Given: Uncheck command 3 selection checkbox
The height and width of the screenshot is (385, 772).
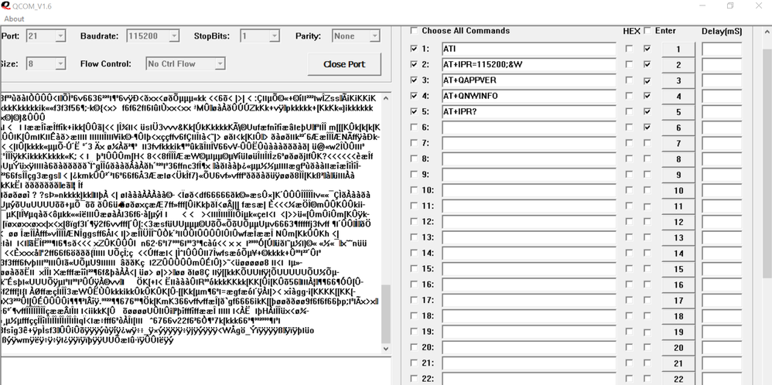Looking at the screenshot, I should tap(414, 80).
